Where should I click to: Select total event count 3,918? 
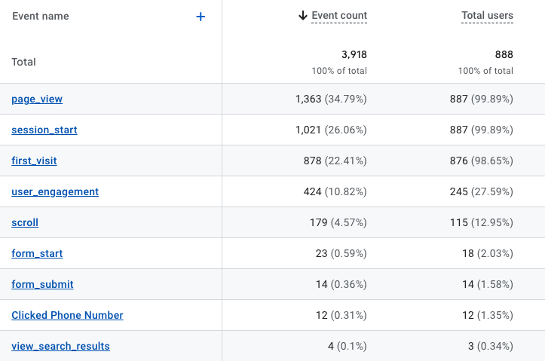(x=354, y=54)
